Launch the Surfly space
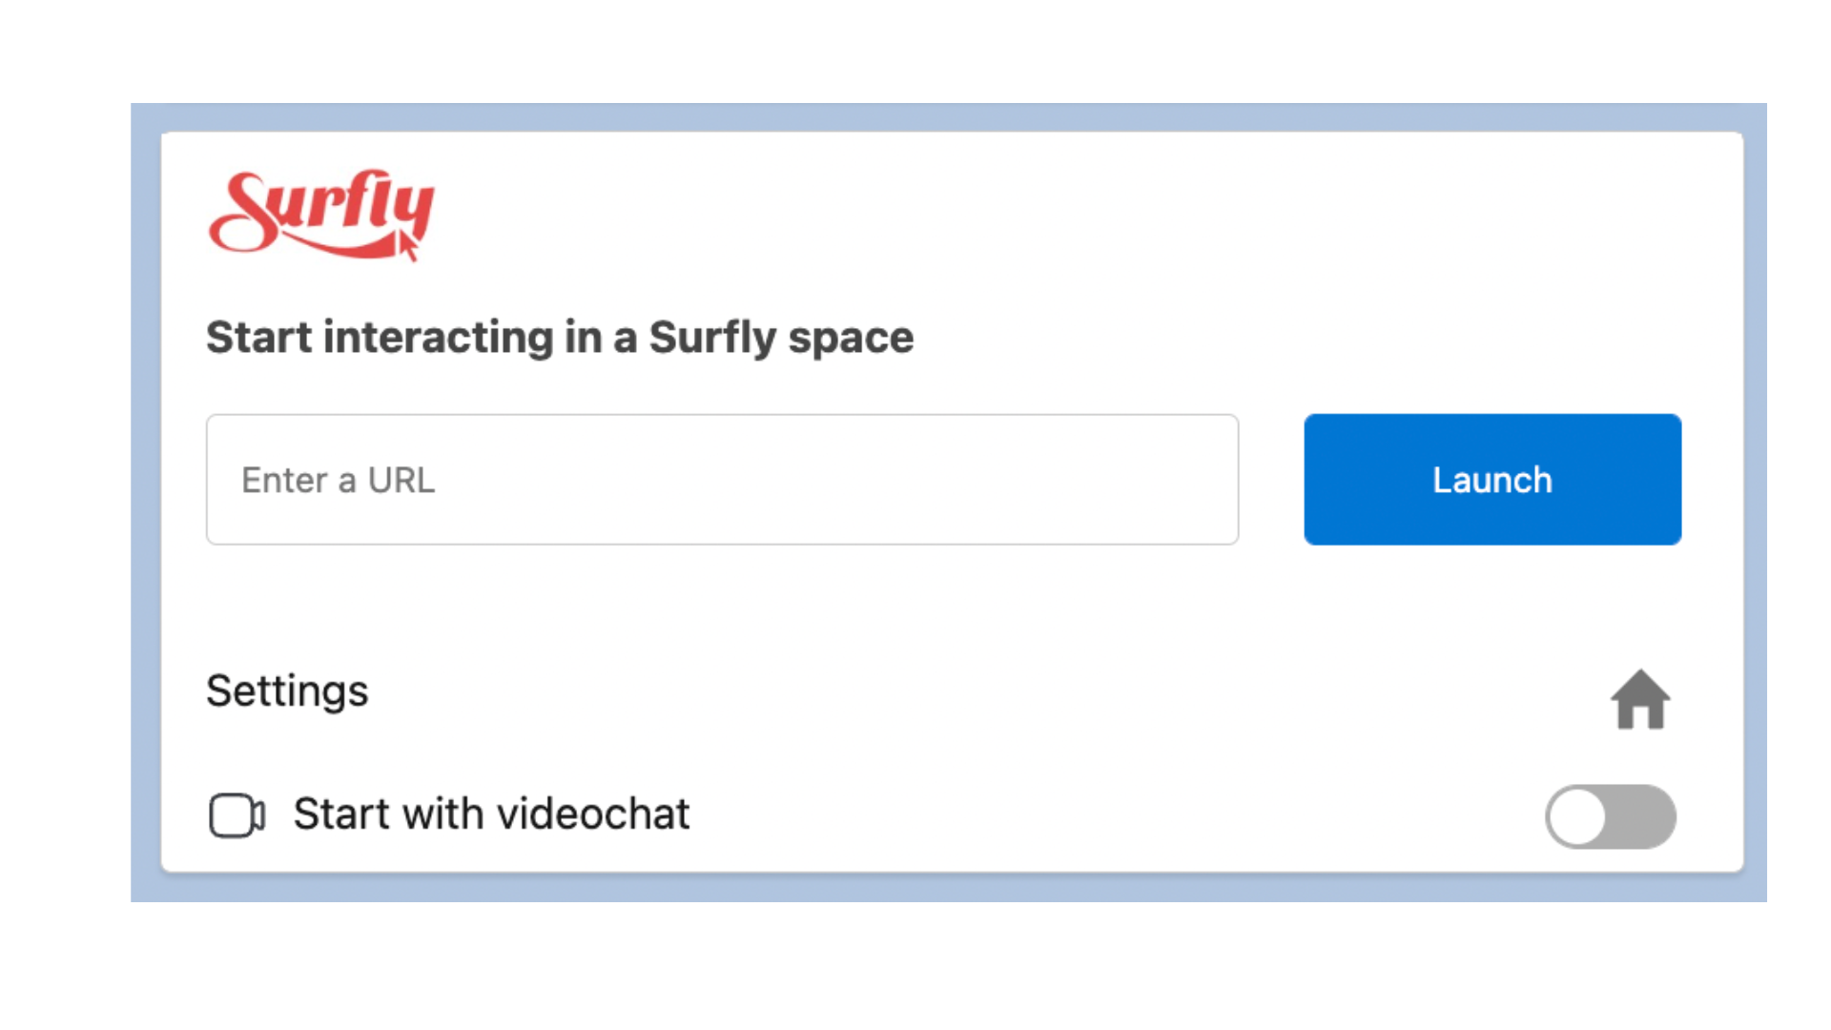This screenshot has height=1030, width=1831. [x=1492, y=480]
